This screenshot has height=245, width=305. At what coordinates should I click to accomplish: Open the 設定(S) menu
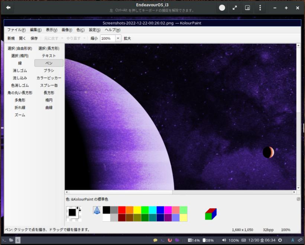click(x=94, y=30)
